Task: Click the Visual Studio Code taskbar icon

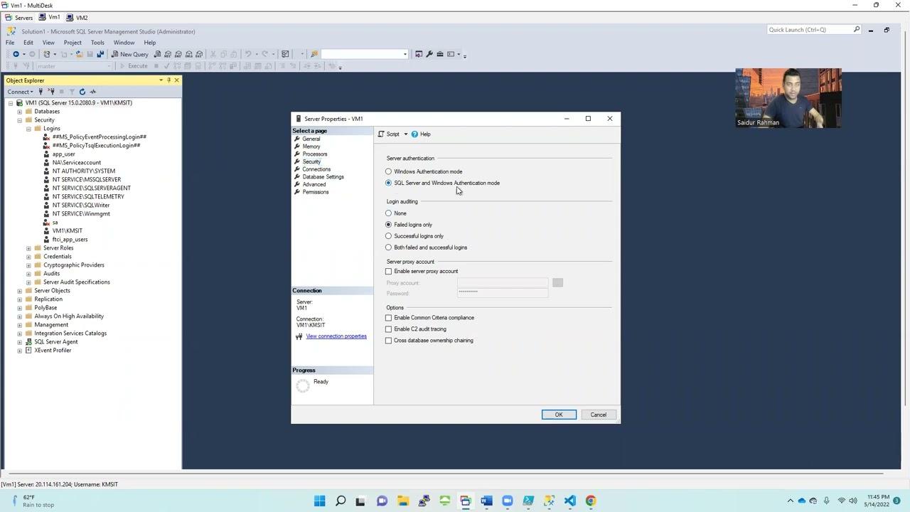Action: pyautogui.click(x=570, y=501)
